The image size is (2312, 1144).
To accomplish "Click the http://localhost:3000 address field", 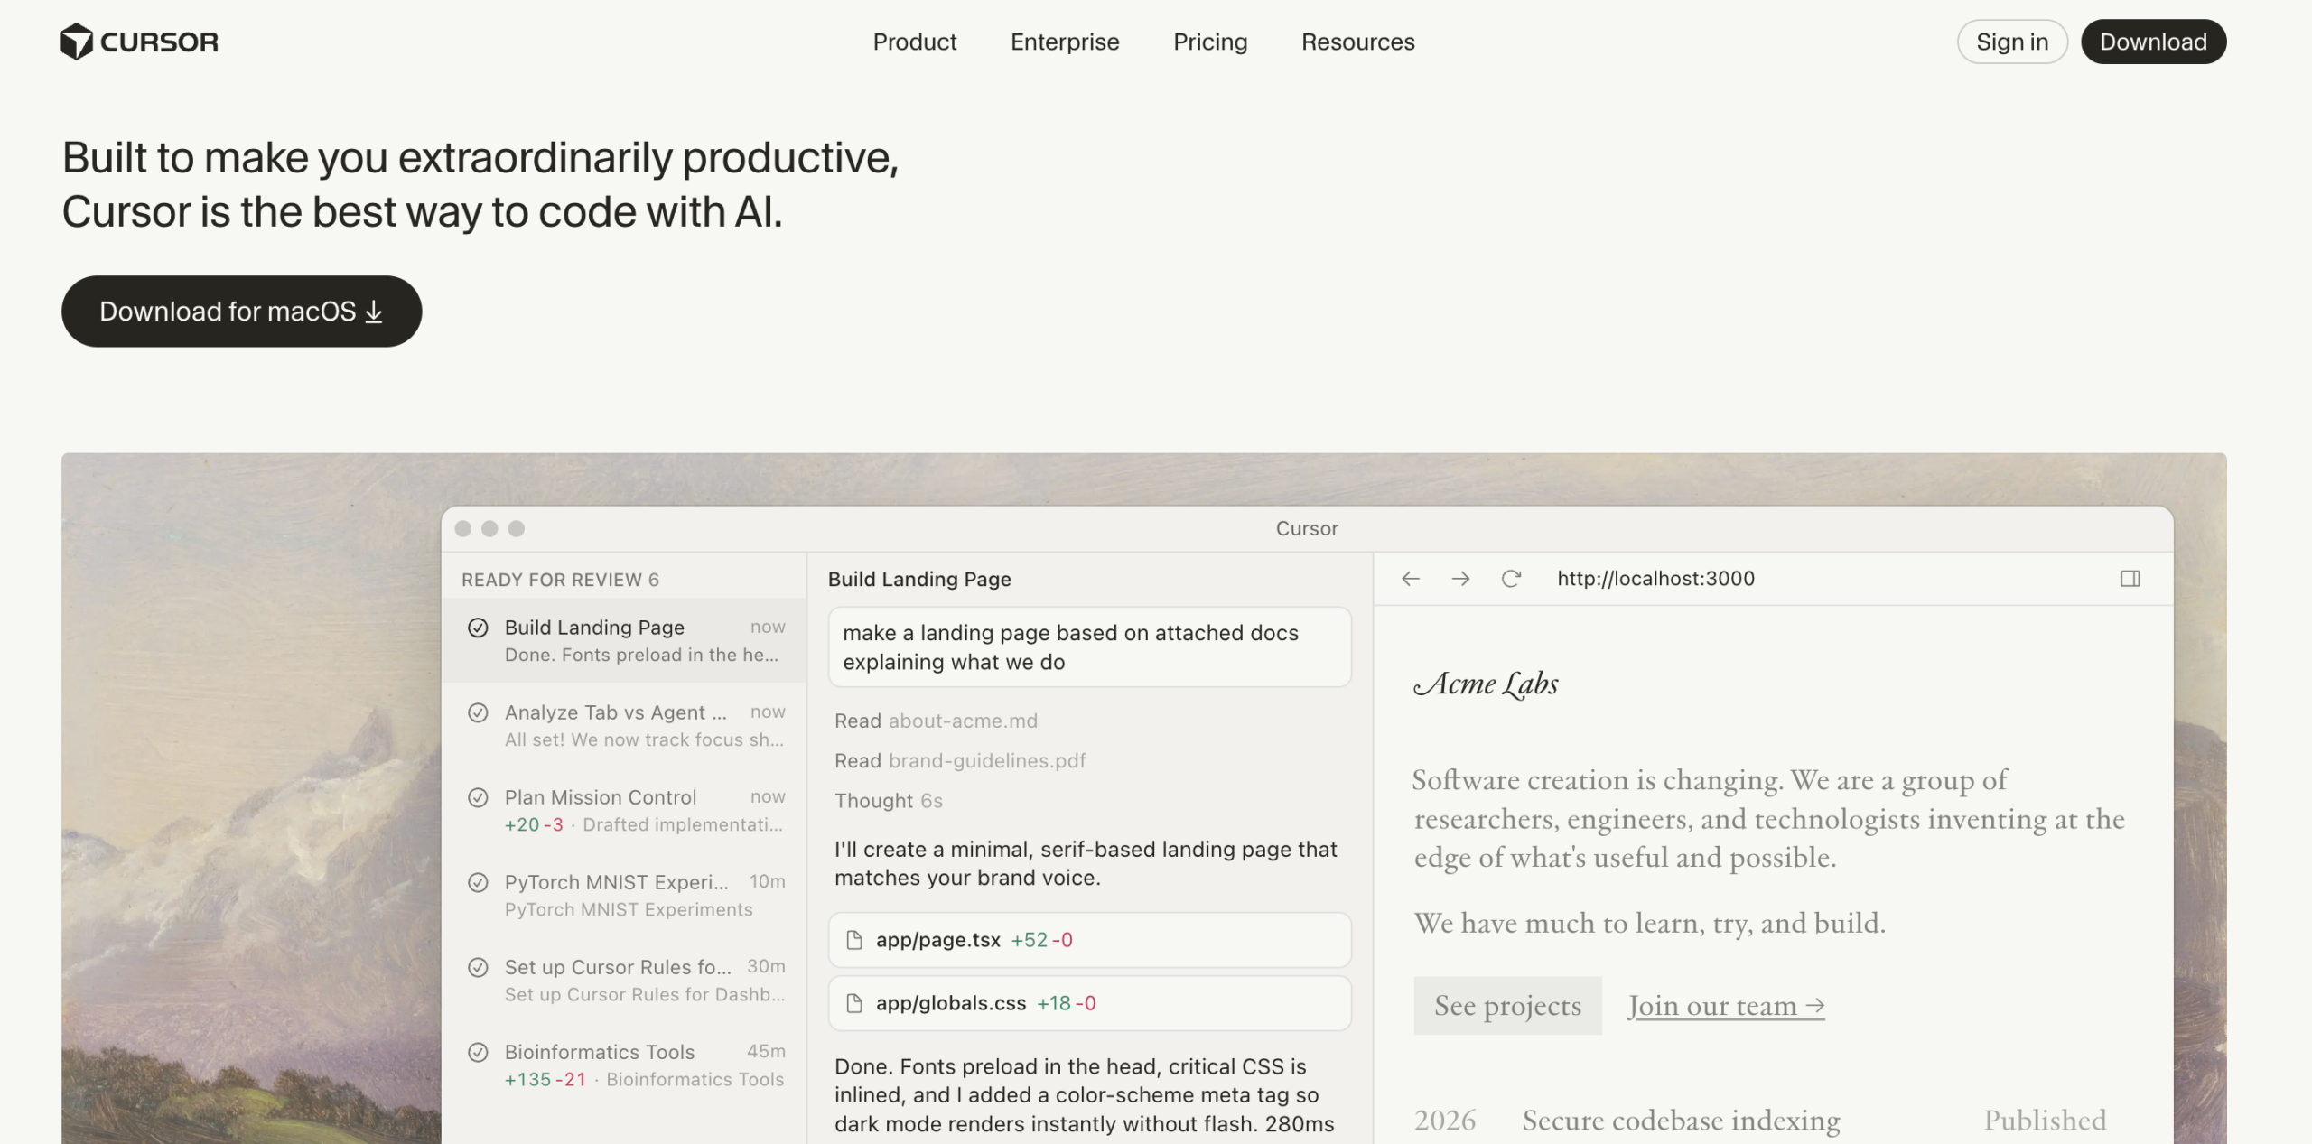I will coord(1655,579).
